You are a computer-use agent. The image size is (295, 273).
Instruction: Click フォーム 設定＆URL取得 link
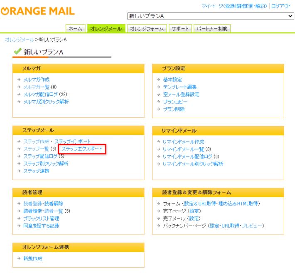[200, 204]
